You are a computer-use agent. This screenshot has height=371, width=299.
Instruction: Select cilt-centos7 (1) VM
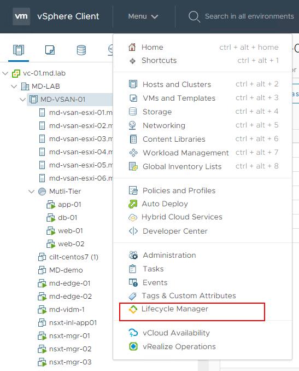point(74,257)
